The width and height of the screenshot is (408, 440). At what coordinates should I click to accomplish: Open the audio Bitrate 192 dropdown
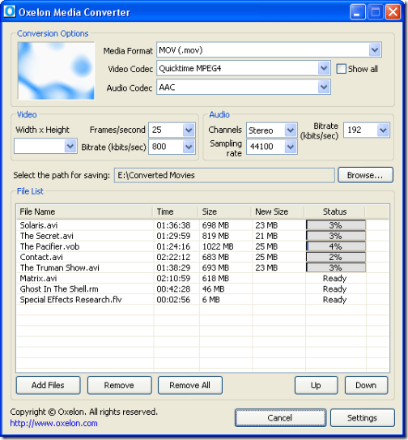pos(383,130)
